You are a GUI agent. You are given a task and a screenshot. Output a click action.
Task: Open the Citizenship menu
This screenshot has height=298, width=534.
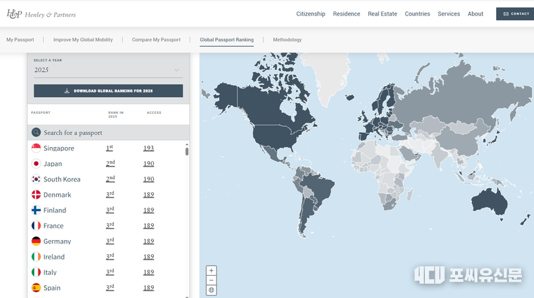311,14
